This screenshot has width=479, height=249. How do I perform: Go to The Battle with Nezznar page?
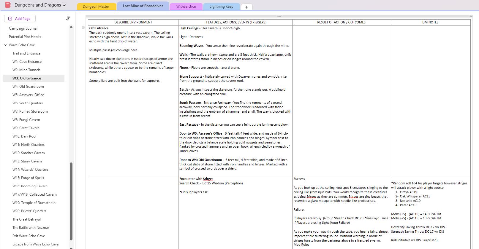pos(31,228)
